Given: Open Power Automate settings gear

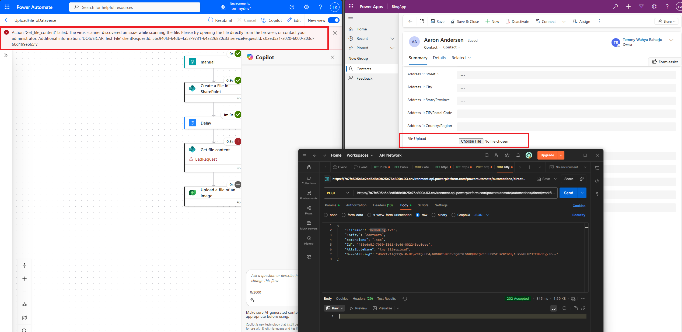Looking at the screenshot, I should click(x=306, y=7).
